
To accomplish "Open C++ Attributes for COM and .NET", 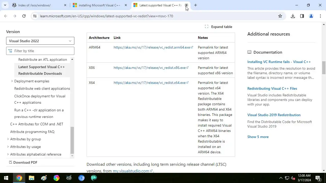I will [37, 124].
